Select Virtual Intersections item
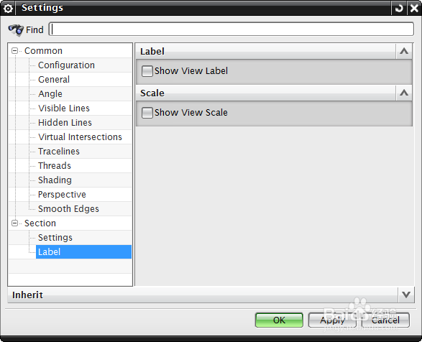 [80, 137]
